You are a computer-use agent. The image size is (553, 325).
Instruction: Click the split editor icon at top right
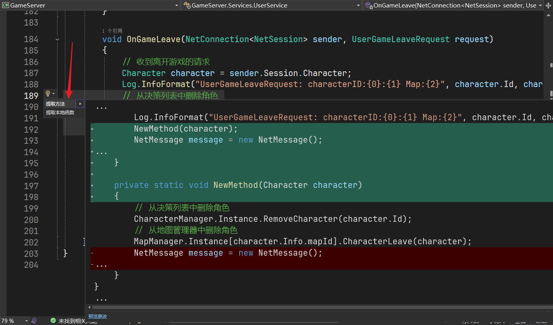point(548,6)
